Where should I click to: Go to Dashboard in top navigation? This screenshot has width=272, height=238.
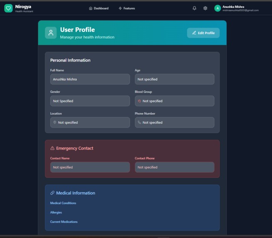tap(99, 8)
